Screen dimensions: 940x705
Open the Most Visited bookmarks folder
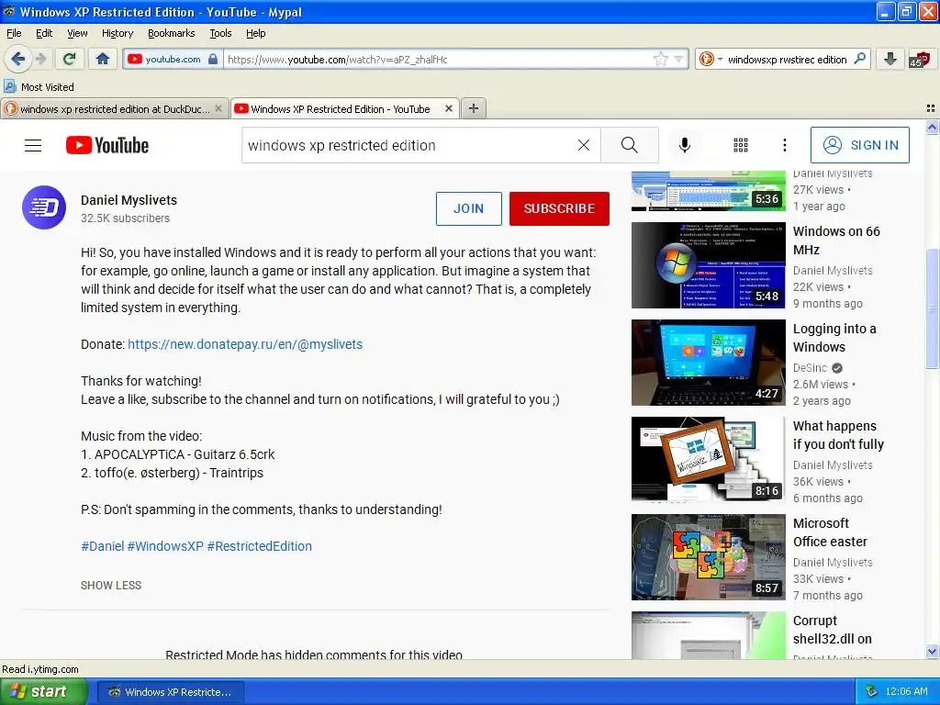coord(39,87)
